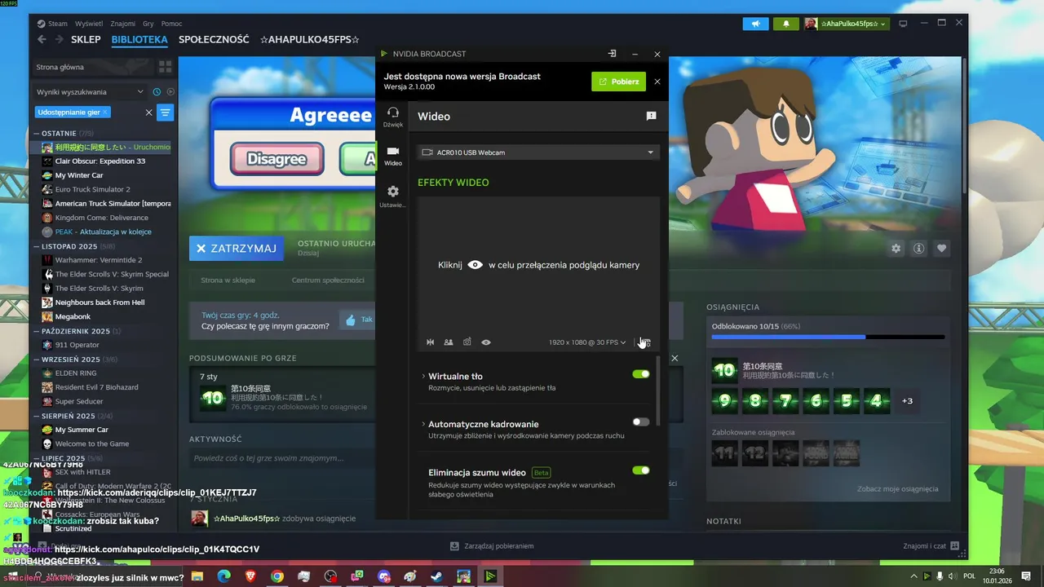This screenshot has width=1044, height=587.
Task: Stop the game with the ZATRZYMAJ button
Action: tap(237, 249)
